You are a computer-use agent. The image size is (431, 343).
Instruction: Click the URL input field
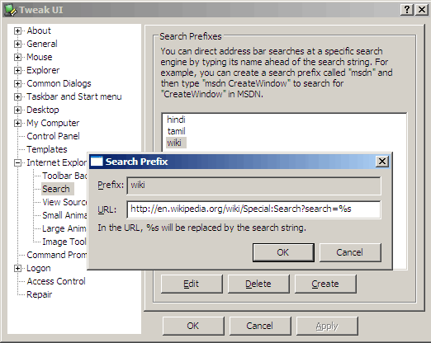coord(253,209)
